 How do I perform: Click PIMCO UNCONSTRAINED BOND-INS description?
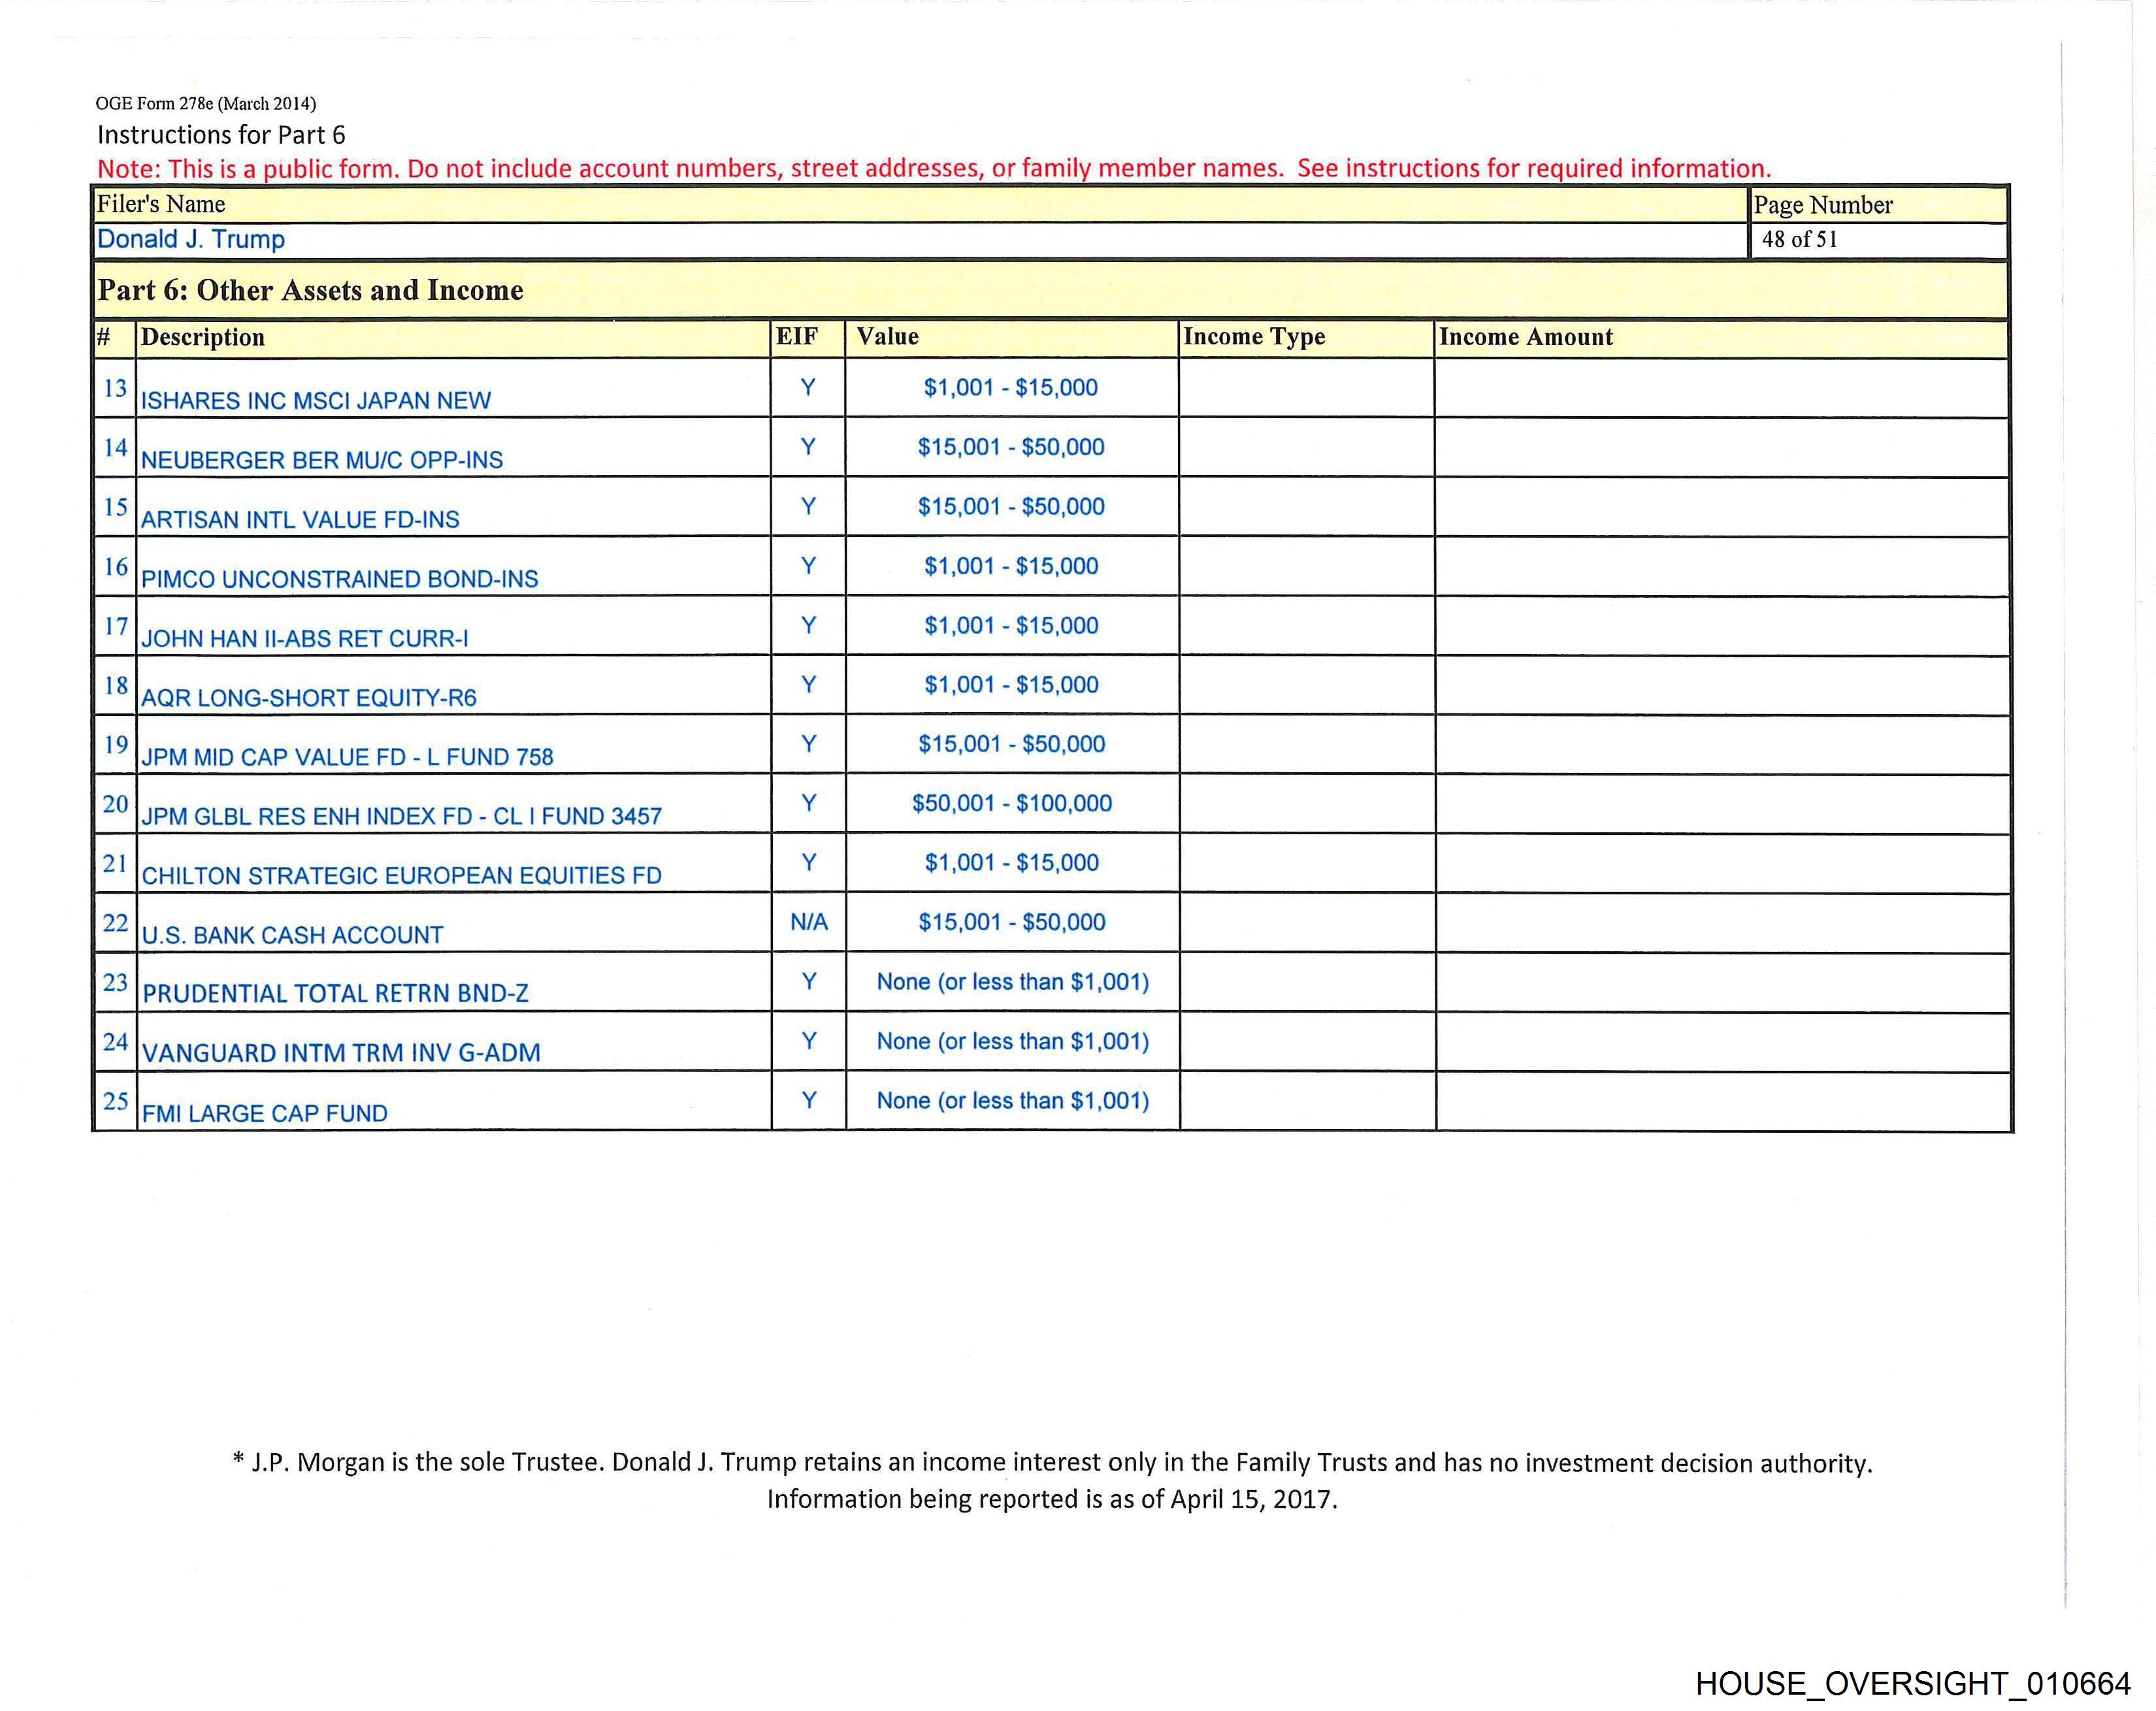point(339,579)
